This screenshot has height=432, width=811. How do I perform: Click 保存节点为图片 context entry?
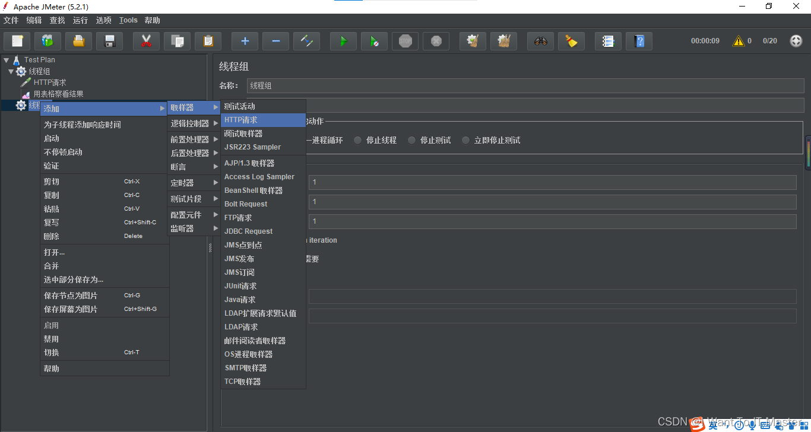click(x=104, y=296)
